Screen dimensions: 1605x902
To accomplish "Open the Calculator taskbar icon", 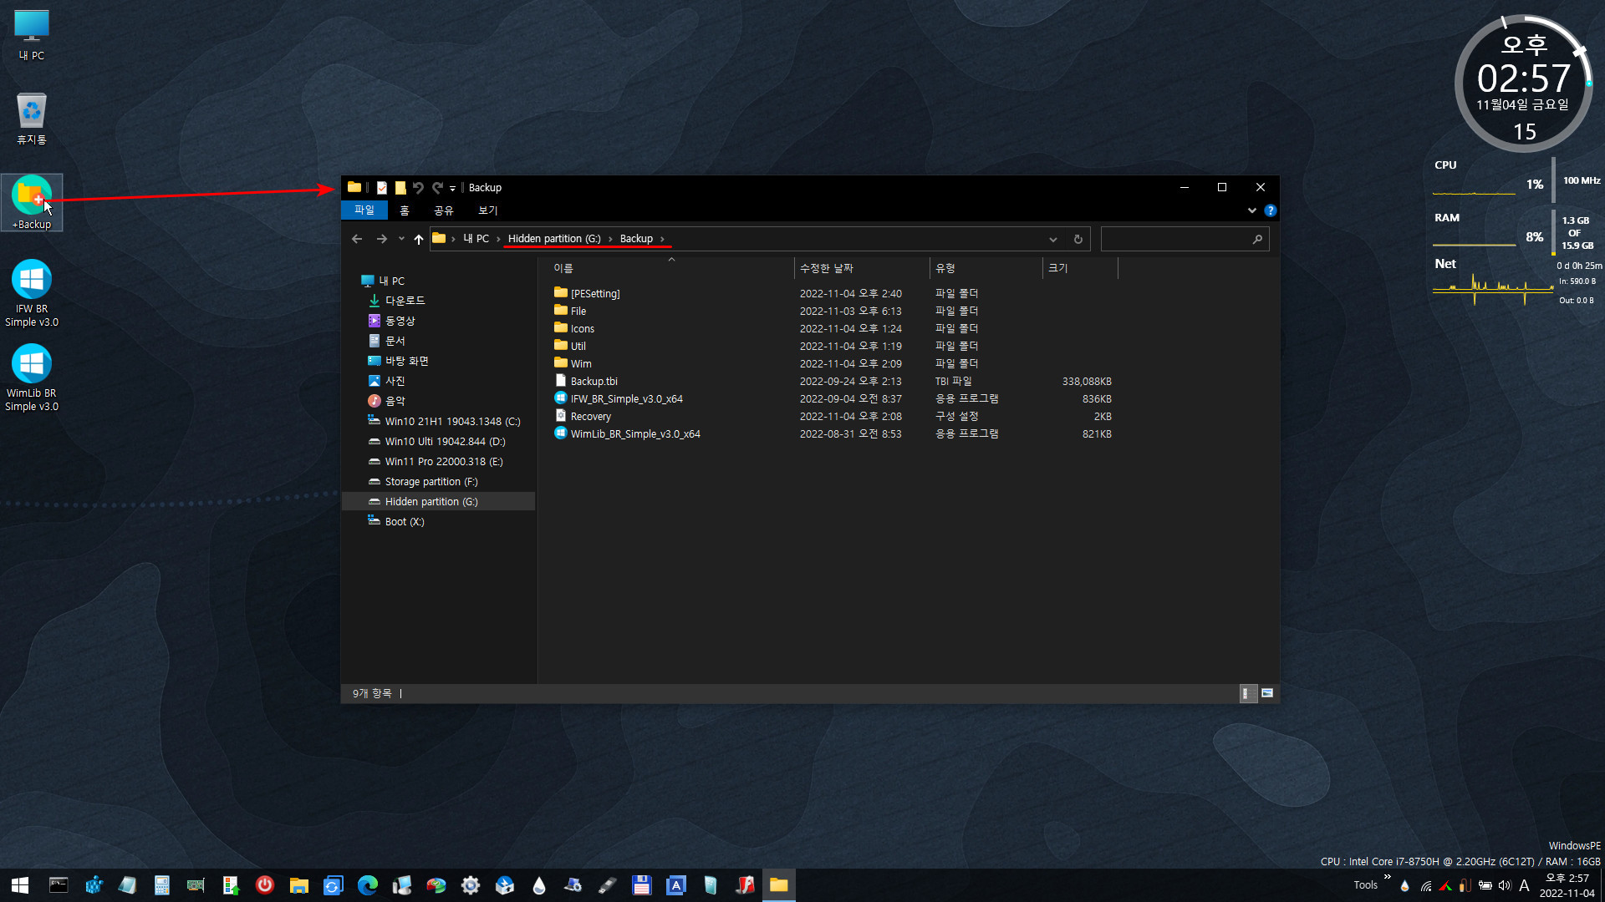I will pyautogui.click(x=161, y=885).
